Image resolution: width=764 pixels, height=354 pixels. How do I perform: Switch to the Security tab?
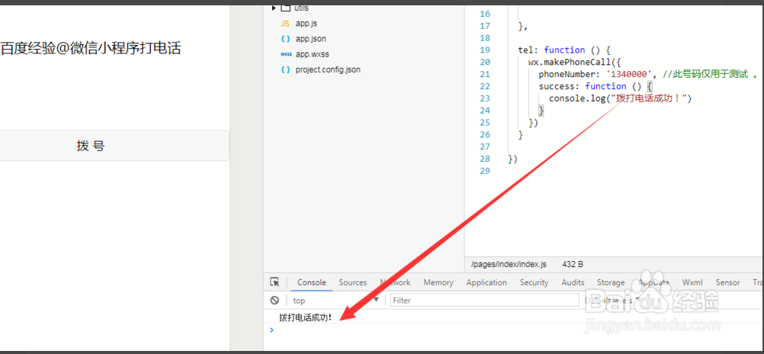pyautogui.click(x=534, y=282)
